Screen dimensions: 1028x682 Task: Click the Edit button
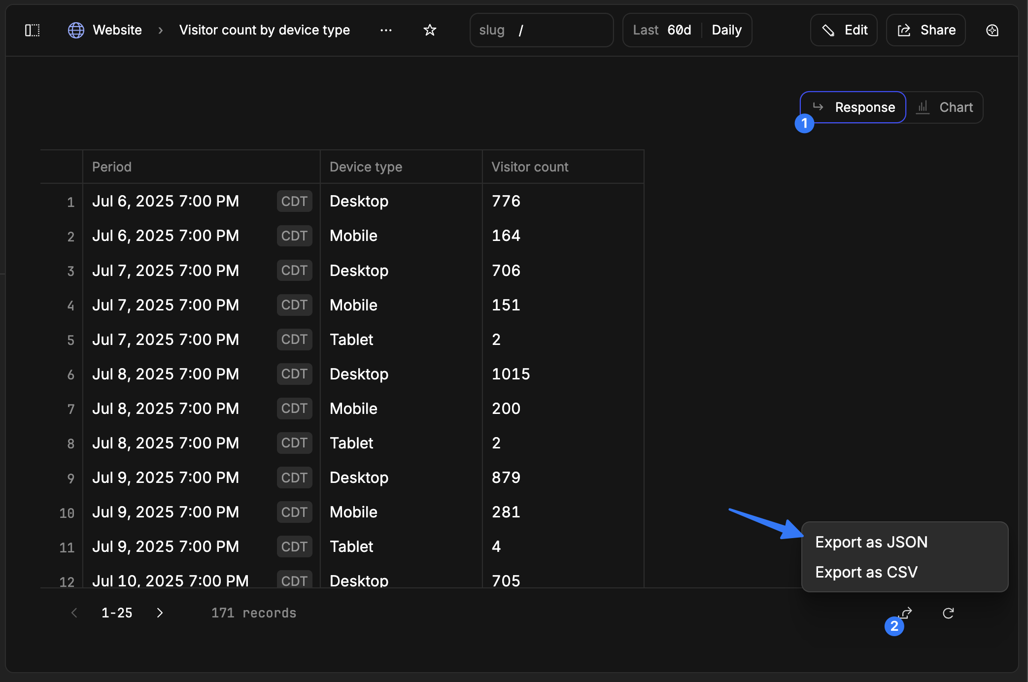844,30
